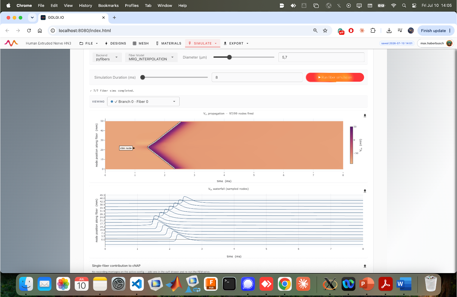457x297 pixels.
Task: Click the GOLGI.IO wave logo icon
Action: [x=11, y=43]
